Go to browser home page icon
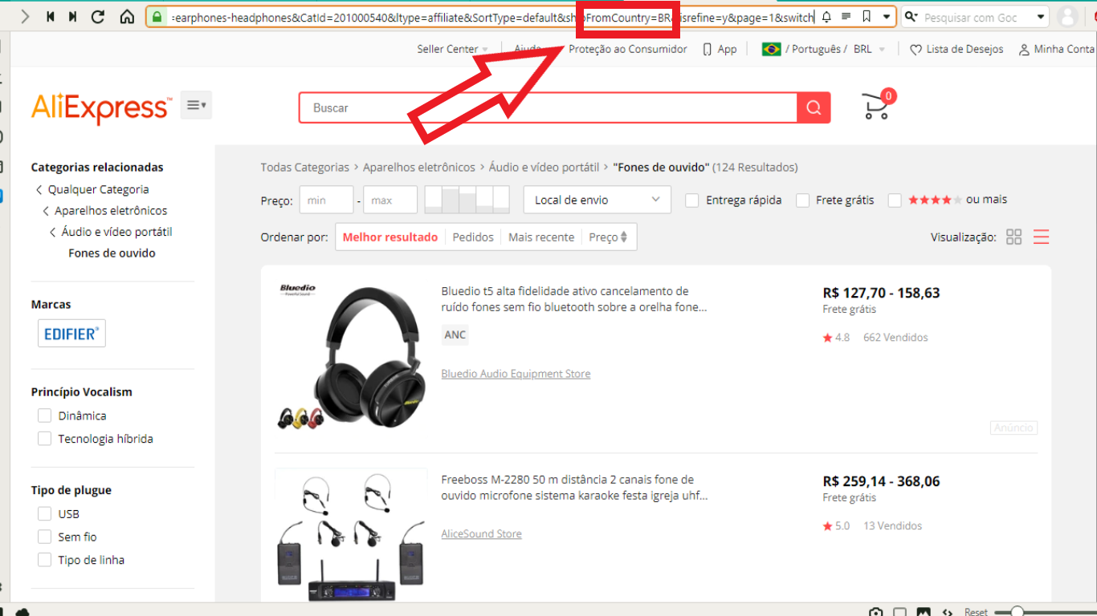Screen dimensions: 1097x616 (126, 16)
